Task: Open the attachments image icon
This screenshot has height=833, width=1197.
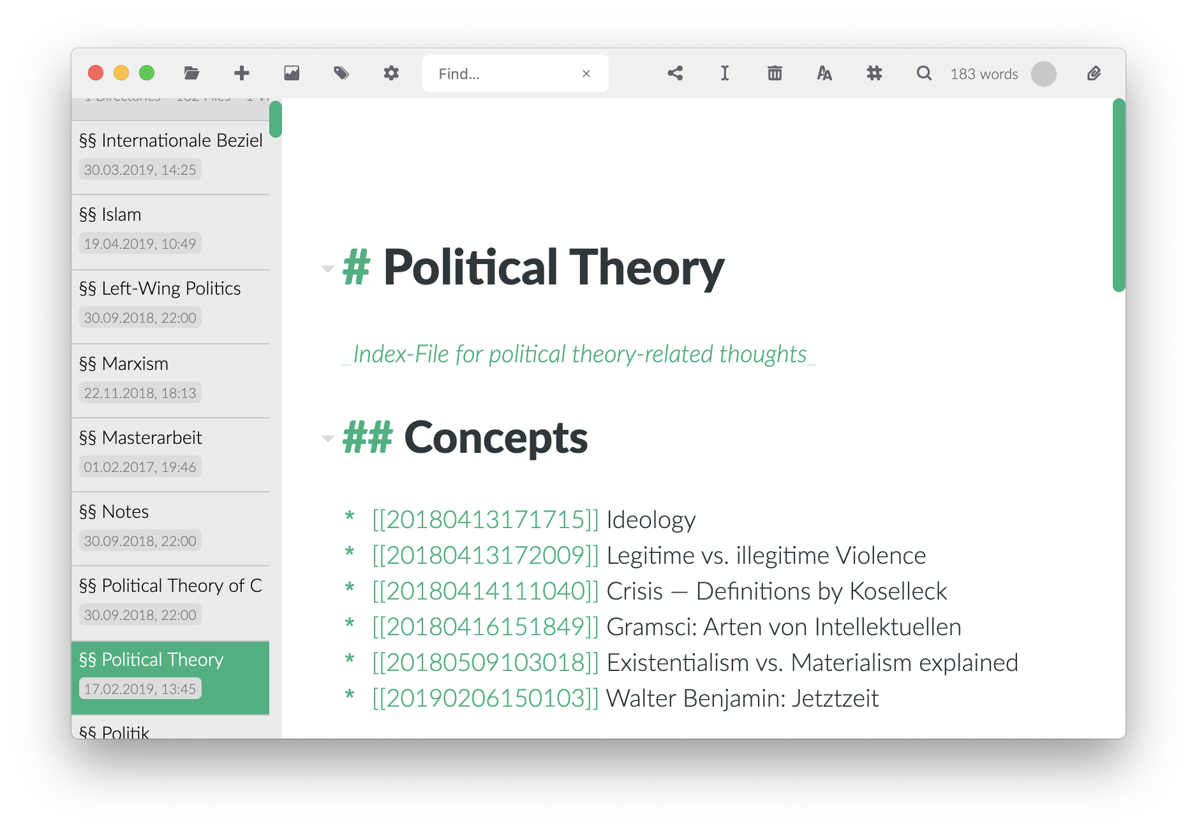Action: [292, 73]
